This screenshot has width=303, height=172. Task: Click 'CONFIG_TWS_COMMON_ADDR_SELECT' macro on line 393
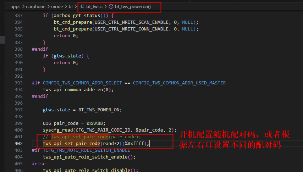82,83
